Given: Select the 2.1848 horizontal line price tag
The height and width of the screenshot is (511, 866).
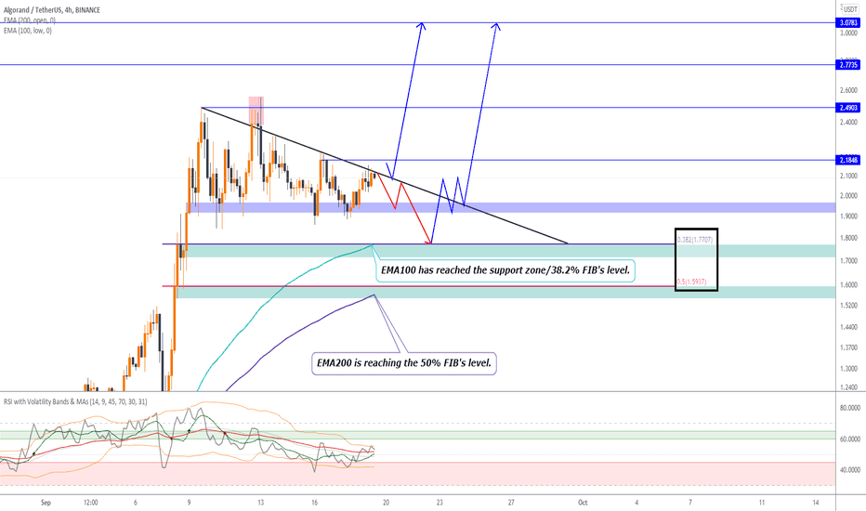Looking at the screenshot, I should (848, 160).
